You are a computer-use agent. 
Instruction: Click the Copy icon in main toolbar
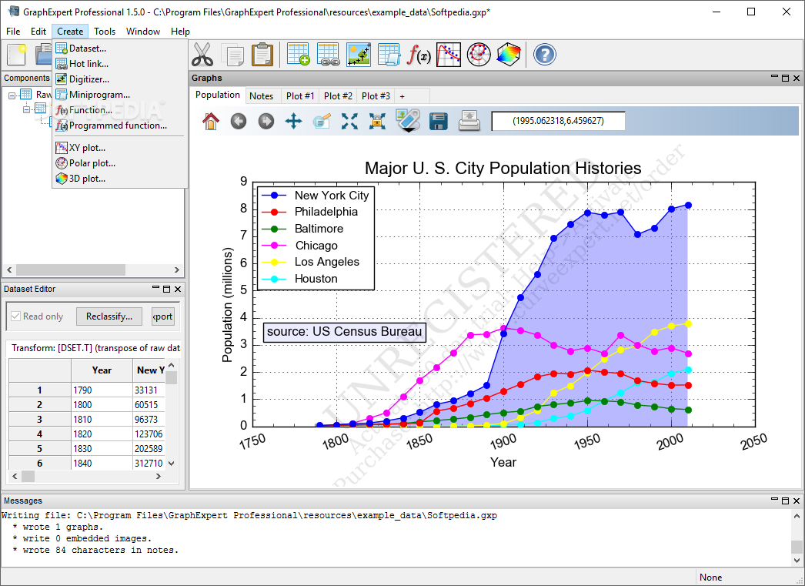232,55
